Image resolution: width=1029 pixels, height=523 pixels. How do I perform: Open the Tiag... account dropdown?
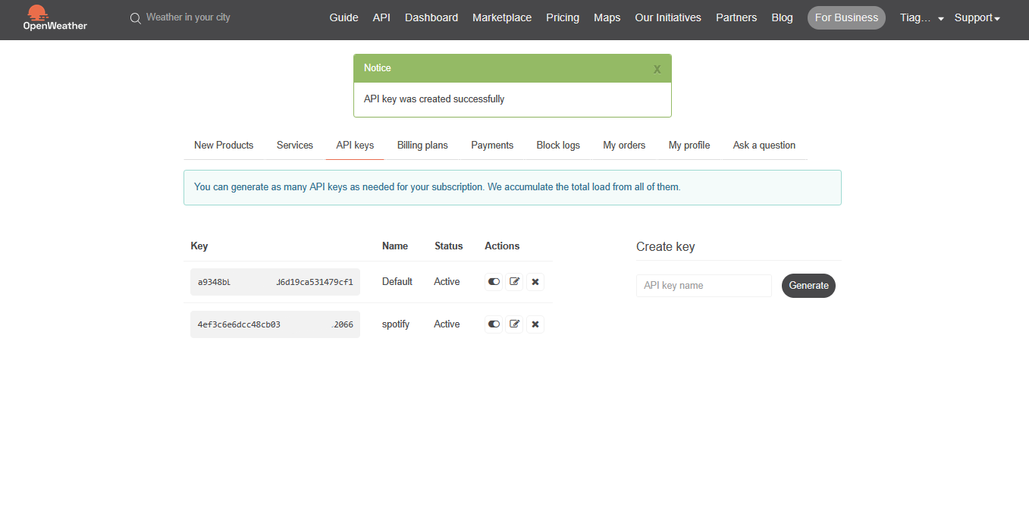[x=921, y=18]
